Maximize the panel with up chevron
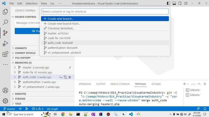The image size is (209, 117). coord(199,84)
